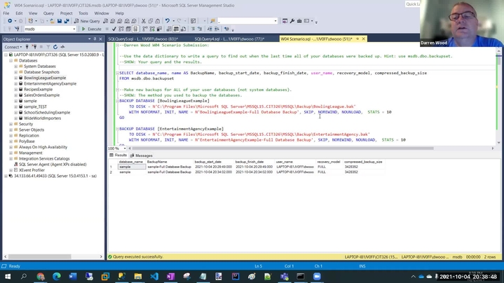Open the Connect dropdown in Object Explorer
Viewport: 504px width, 283px height.
point(14,47)
